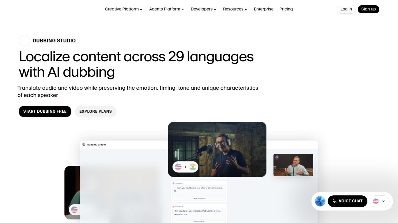Click the US flag beside the voice chat chevron
Image resolution: width=398 pixels, height=223 pixels.
click(376, 201)
